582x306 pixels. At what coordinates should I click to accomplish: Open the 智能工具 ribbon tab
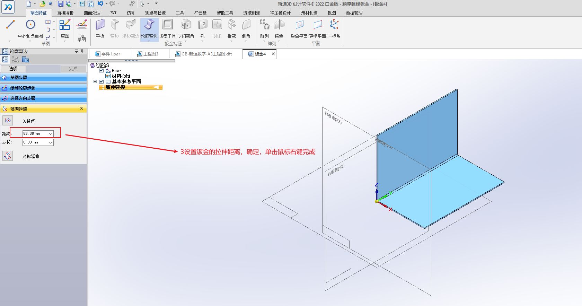pos(225,13)
